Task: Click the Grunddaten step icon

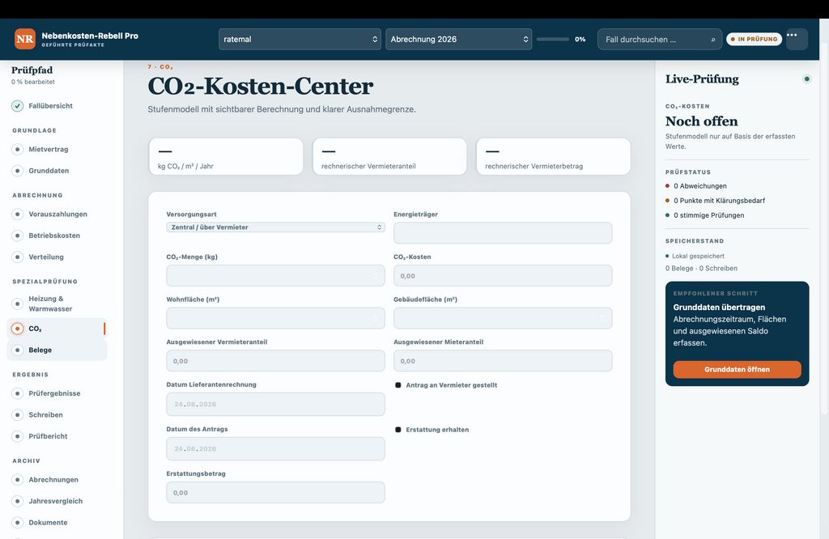Action: (18, 171)
